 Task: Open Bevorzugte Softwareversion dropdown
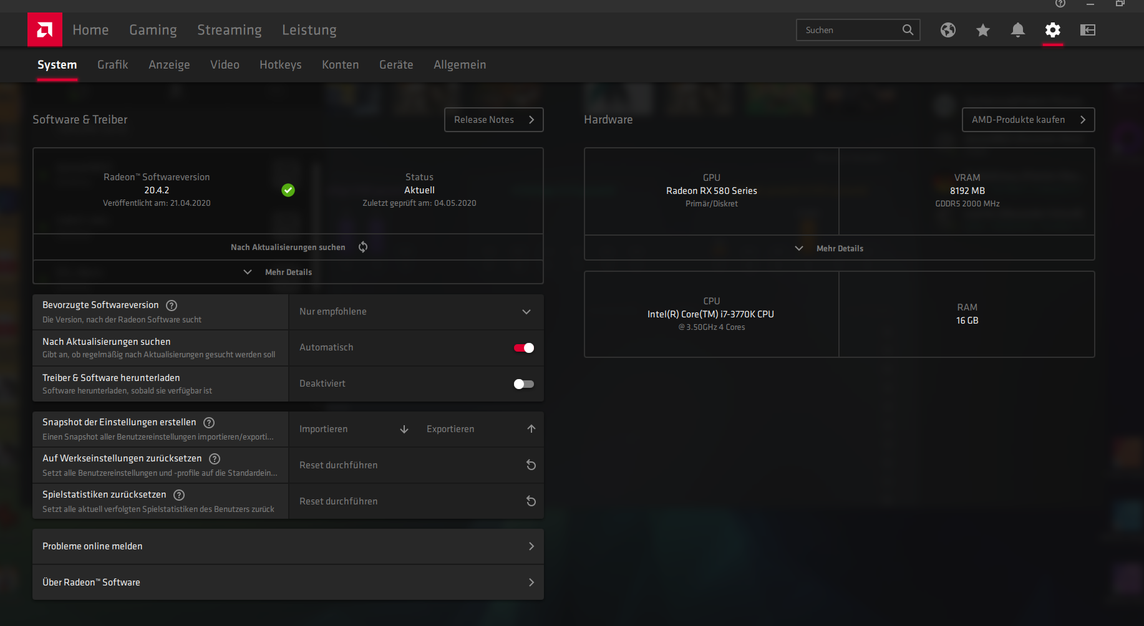click(416, 312)
